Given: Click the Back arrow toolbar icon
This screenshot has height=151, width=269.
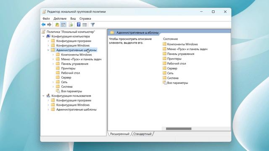Looking at the screenshot, I should pyautogui.click(x=44, y=25).
